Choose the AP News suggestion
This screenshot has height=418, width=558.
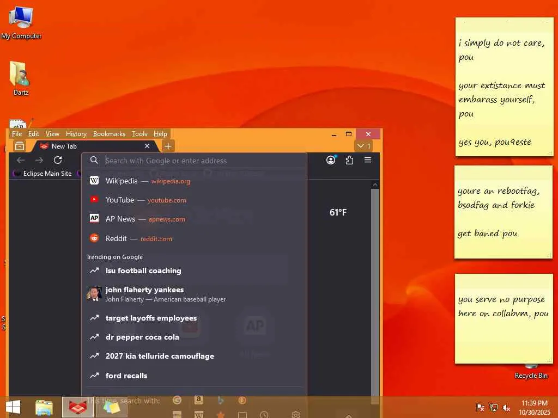[x=194, y=219]
